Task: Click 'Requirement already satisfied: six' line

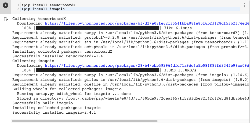Action: (x=131, y=42)
